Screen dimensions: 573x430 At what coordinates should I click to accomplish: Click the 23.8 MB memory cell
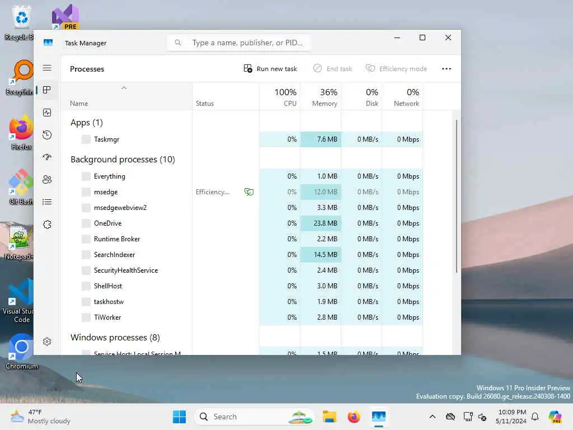[x=321, y=223]
